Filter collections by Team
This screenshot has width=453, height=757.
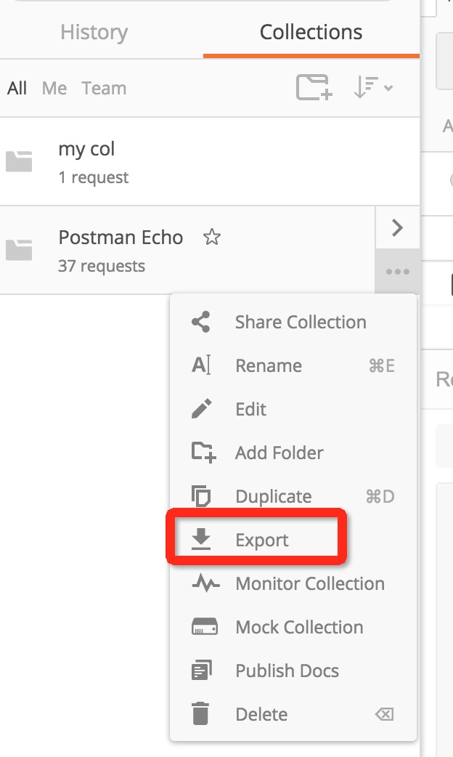click(x=104, y=89)
